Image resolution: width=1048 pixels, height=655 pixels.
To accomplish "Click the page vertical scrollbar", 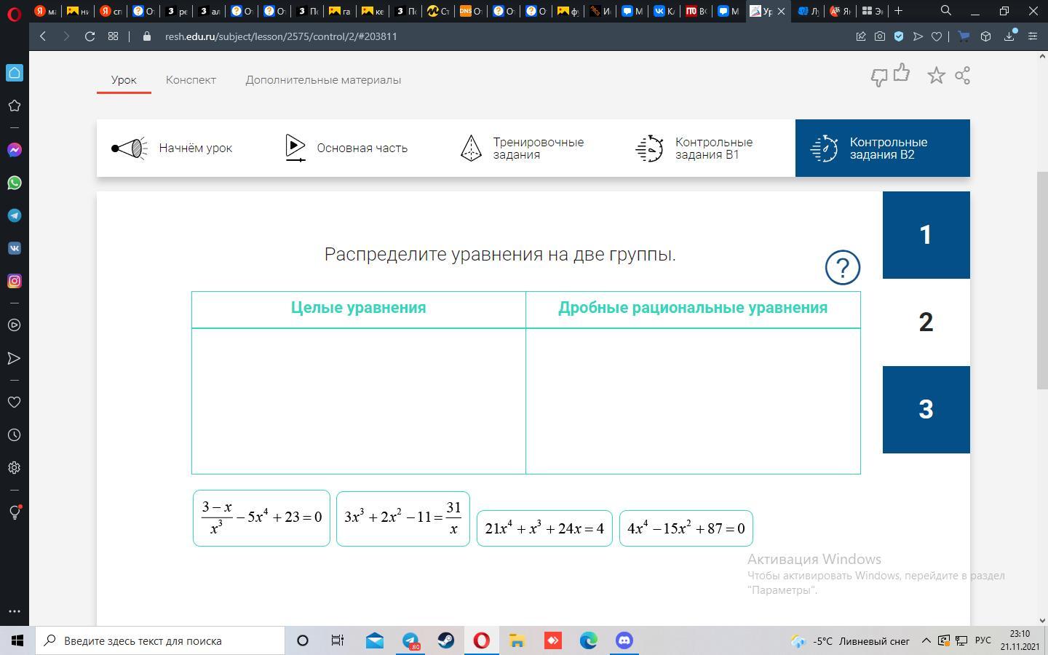I will tap(1041, 280).
